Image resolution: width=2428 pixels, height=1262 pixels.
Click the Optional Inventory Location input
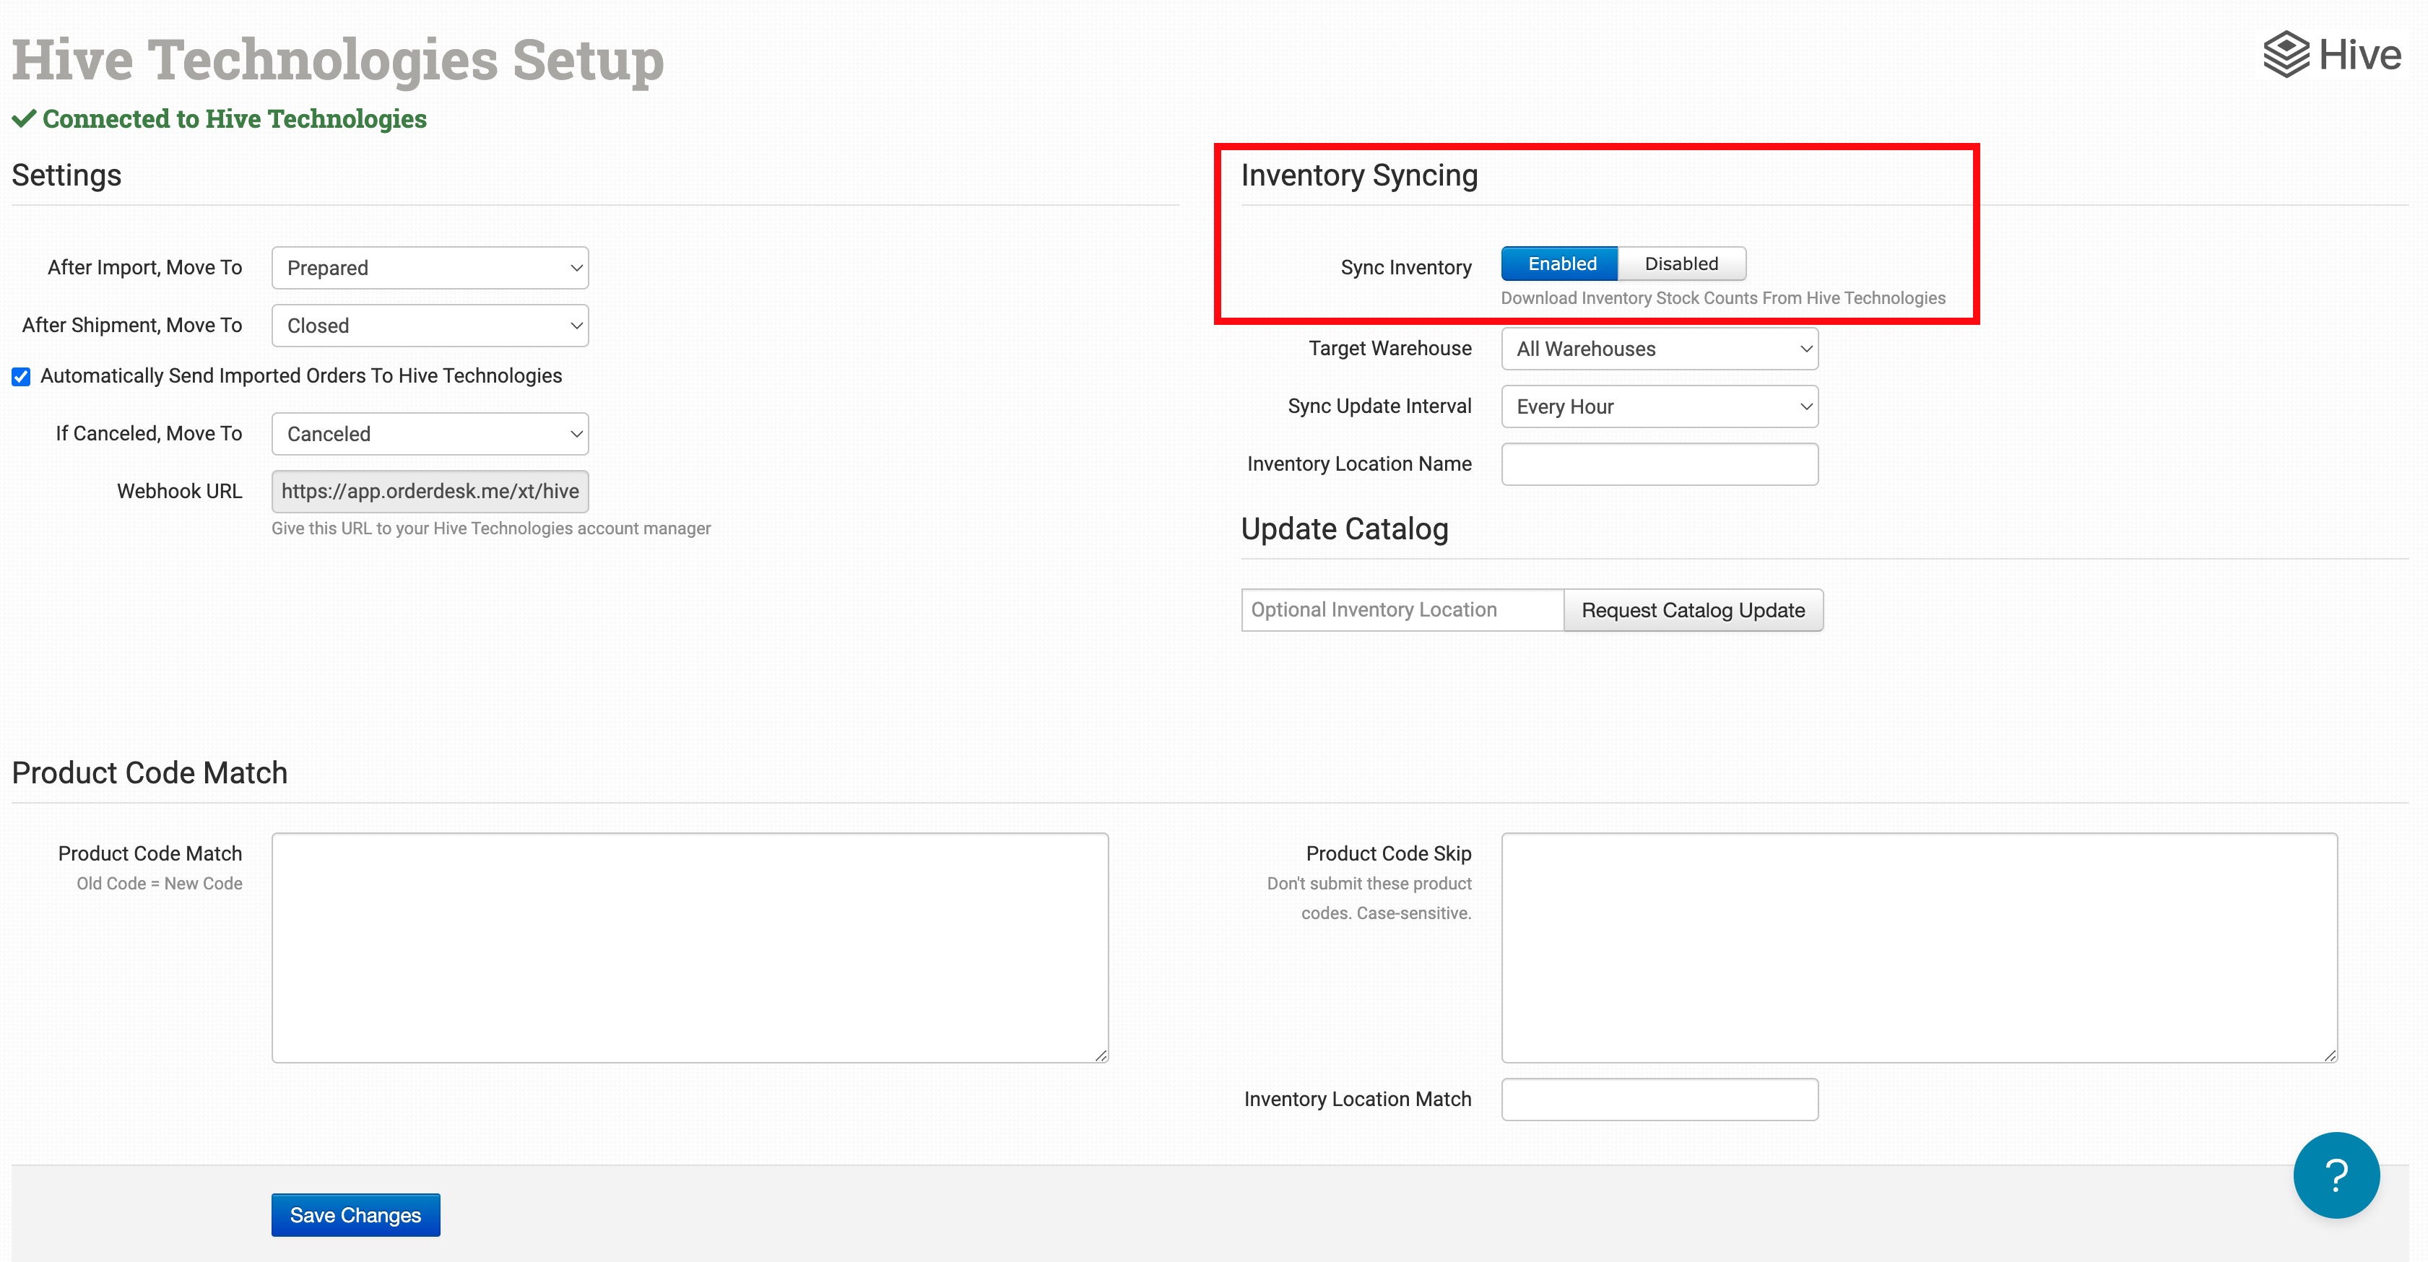(x=1402, y=610)
